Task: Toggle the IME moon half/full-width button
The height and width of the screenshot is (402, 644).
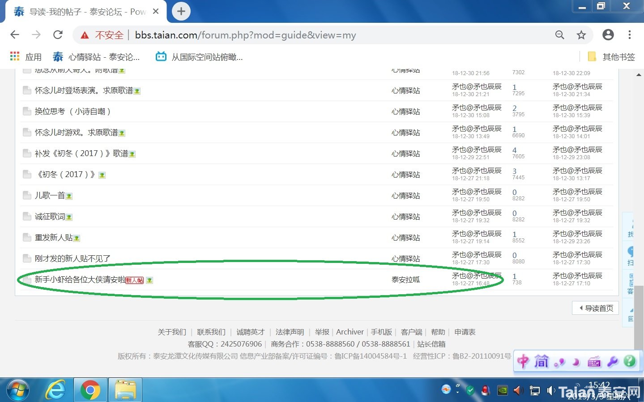Action: [577, 362]
